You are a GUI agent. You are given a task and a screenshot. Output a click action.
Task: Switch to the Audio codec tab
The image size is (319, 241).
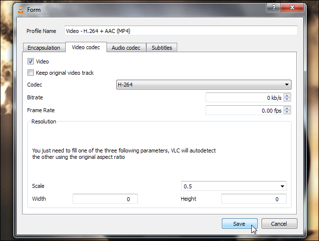[126, 48]
